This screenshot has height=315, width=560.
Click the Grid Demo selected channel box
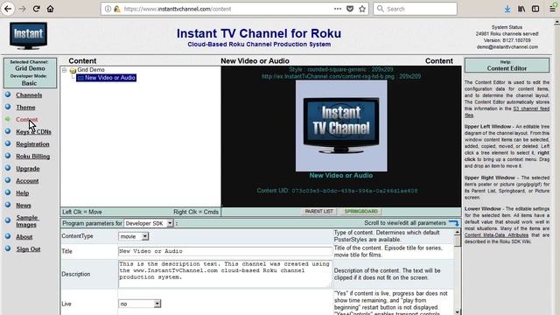tap(30, 73)
